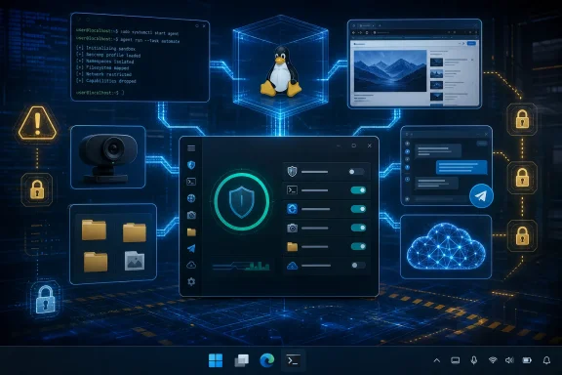Open the hamburger menu in the sidebar

191,147
